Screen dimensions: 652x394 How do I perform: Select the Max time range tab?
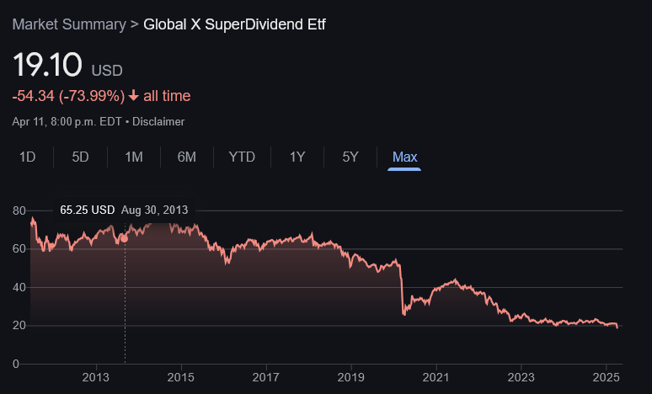click(x=404, y=157)
